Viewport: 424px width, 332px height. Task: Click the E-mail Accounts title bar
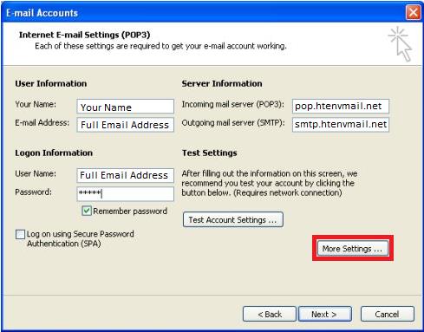click(202, 12)
